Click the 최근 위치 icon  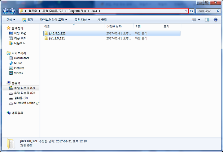click(11, 38)
